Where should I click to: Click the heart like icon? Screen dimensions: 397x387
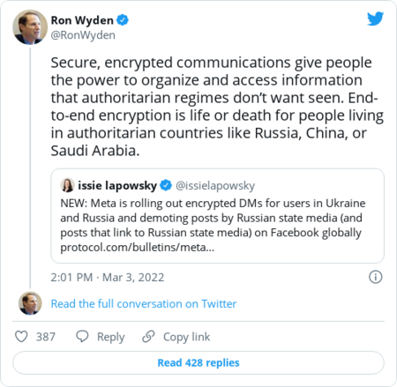point(21,337)
